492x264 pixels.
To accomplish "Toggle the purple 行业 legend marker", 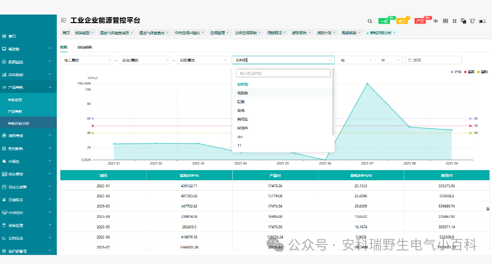I will [452, 72].
